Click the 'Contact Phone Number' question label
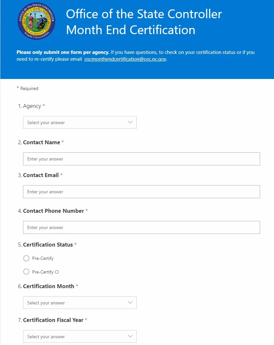 coord(54,211)
